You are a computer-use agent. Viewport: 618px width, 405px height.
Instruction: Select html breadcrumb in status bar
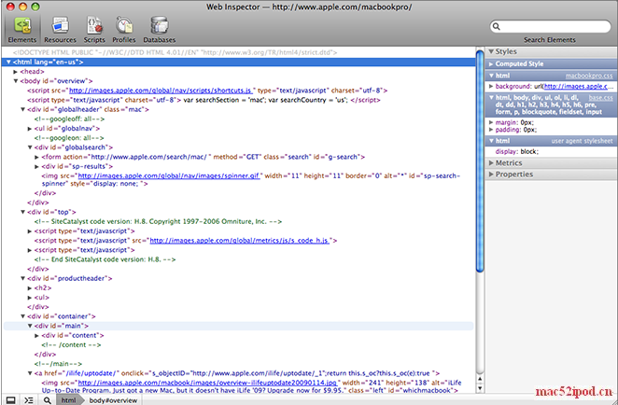(68, 400)
